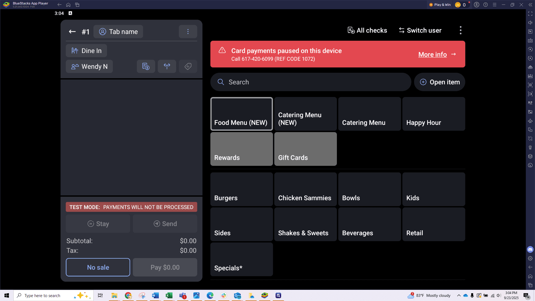Open BlueStacks volume control icon
Image resolution: width=535 pixels, height=301 pixels.
tap(530, 23)
